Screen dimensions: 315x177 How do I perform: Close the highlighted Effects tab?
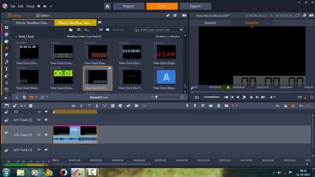[94, 23]
